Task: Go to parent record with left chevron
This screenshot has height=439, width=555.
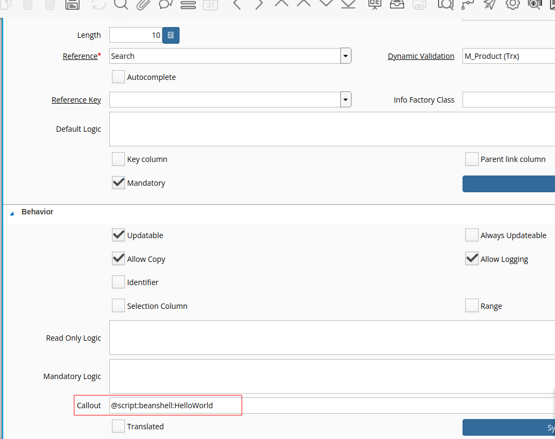Action: [237, 4]
